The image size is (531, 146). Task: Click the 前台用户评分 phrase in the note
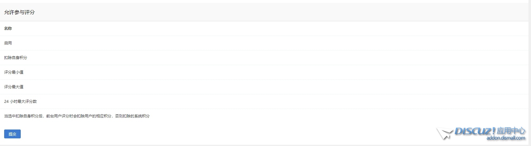click(x=58, y=116)
